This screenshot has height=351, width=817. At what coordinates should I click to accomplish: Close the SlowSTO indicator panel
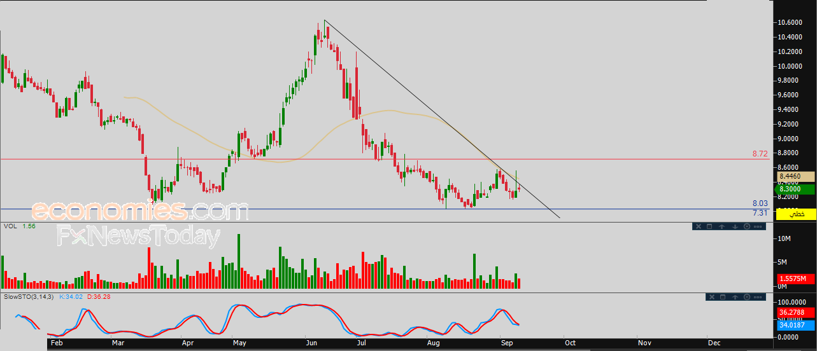[712, 297]
